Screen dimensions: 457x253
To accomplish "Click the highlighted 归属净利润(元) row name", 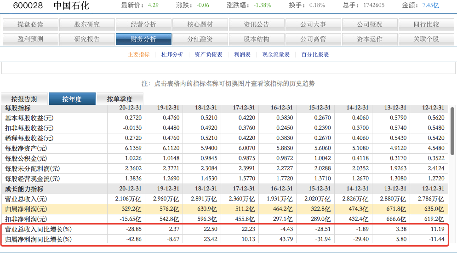I will (x=26, y=209).
